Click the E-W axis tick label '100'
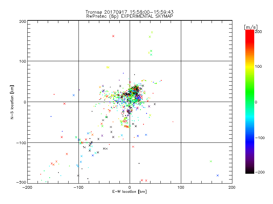Viewport: 273px width, 204px height. pyautogui.click(x=181, y=187)
